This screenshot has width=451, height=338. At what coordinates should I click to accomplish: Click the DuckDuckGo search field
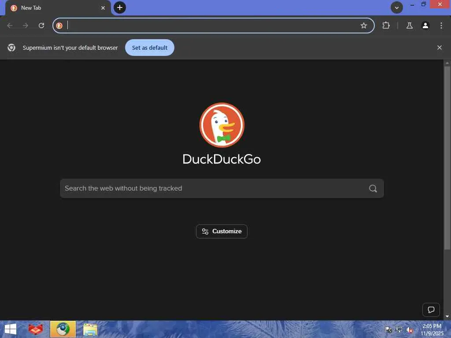click(x=222, y=188)
